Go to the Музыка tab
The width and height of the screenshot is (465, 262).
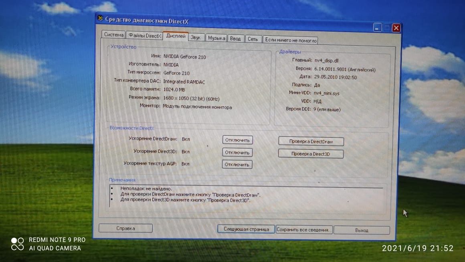(216, 38)
